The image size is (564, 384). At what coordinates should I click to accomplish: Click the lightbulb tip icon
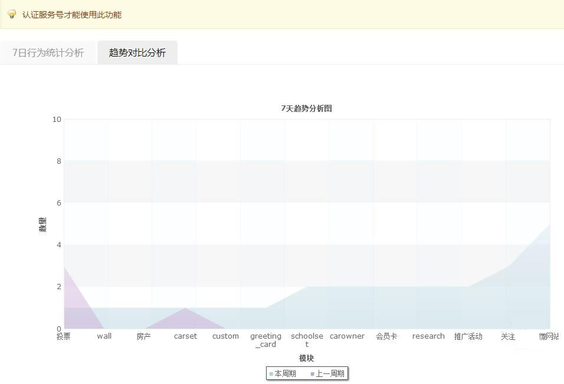pyautogui.click(x=12, y=14)
